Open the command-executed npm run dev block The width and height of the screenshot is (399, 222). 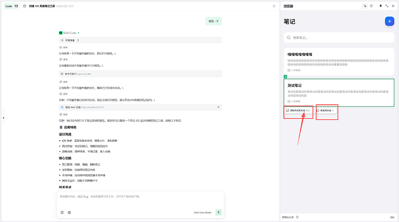tap(140, 74)
